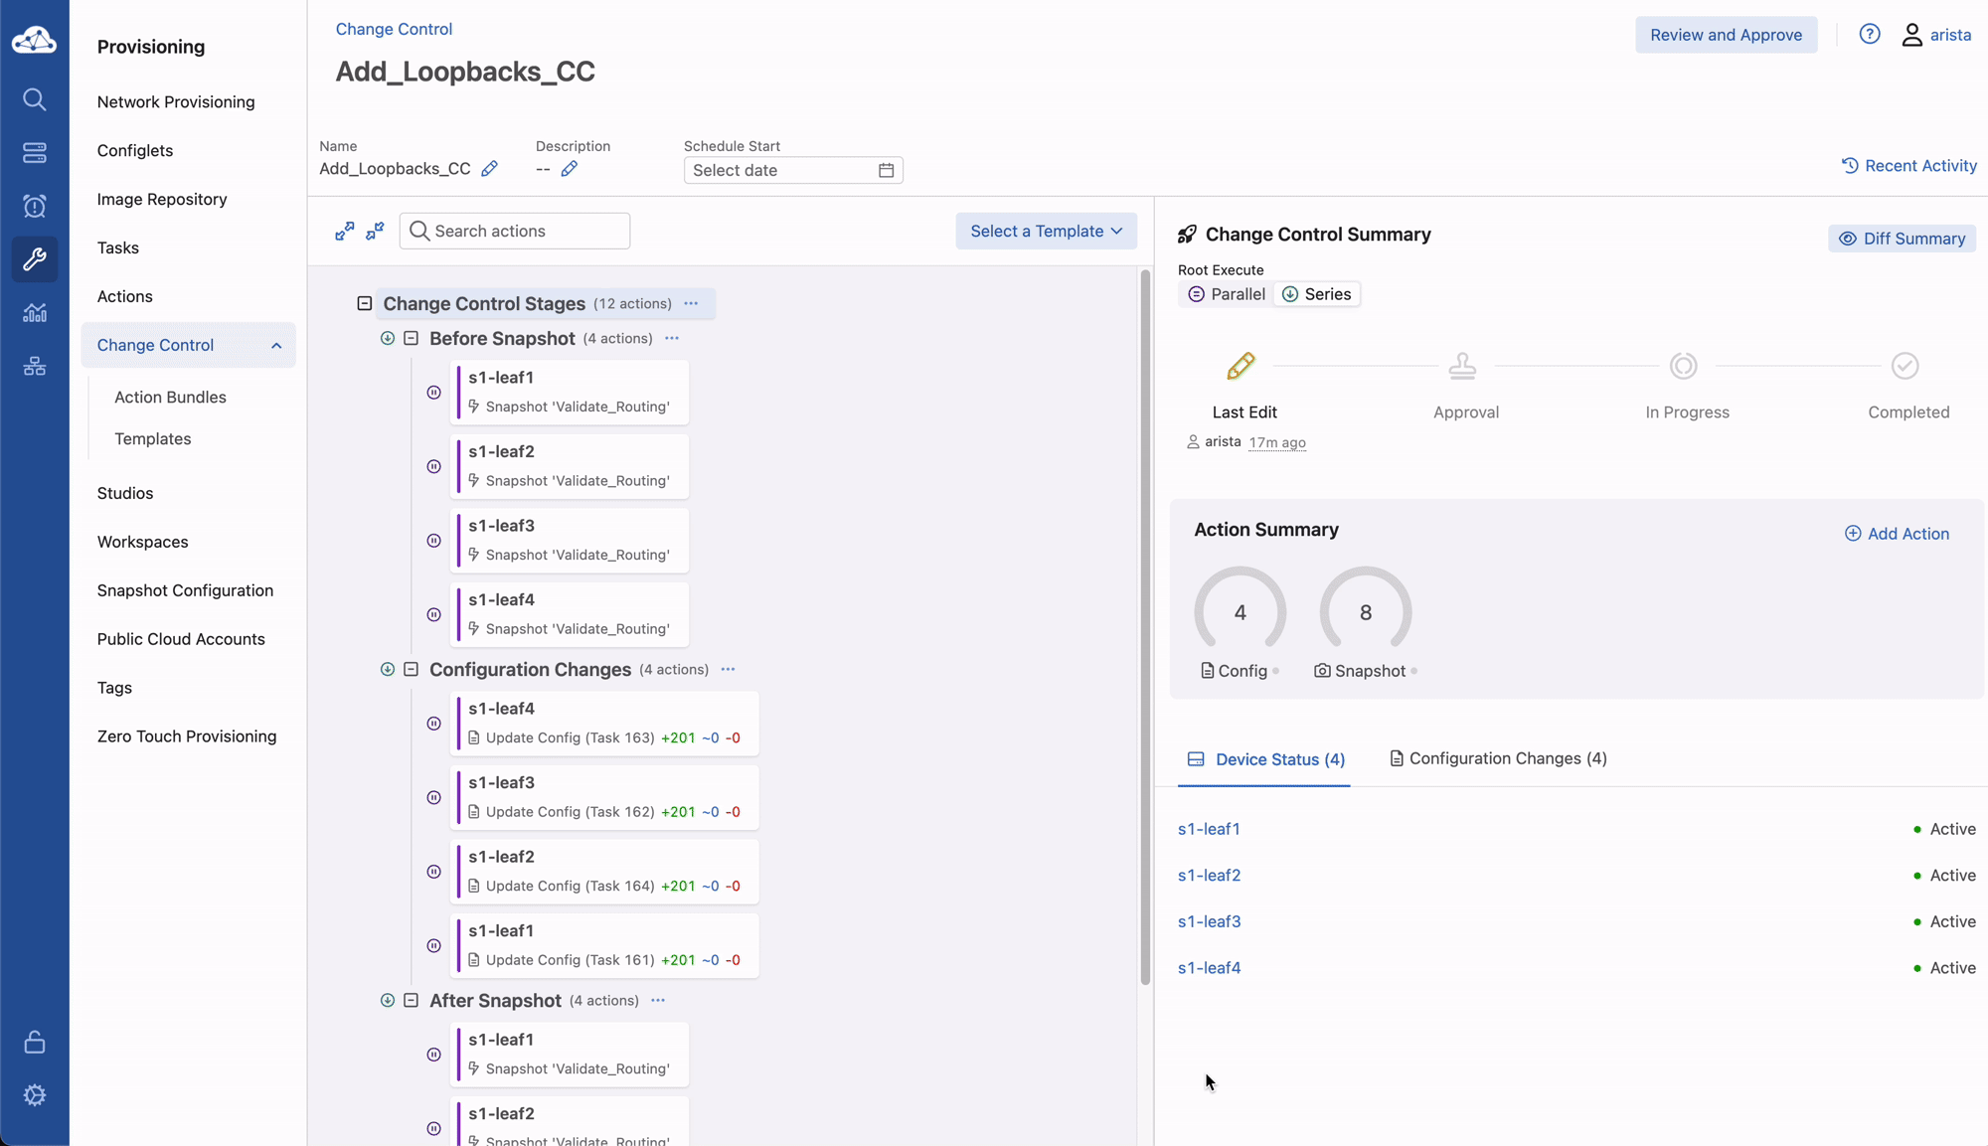The width and height of the screenshot is (1988, 1146).
Task: Toggle execution mode icon of Configuration Changes stage
Action: point(388,669)
